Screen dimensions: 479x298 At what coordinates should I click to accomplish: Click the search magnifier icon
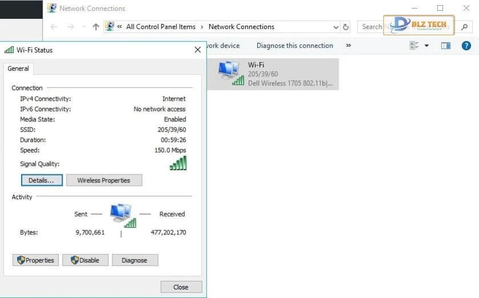point(465,27)
